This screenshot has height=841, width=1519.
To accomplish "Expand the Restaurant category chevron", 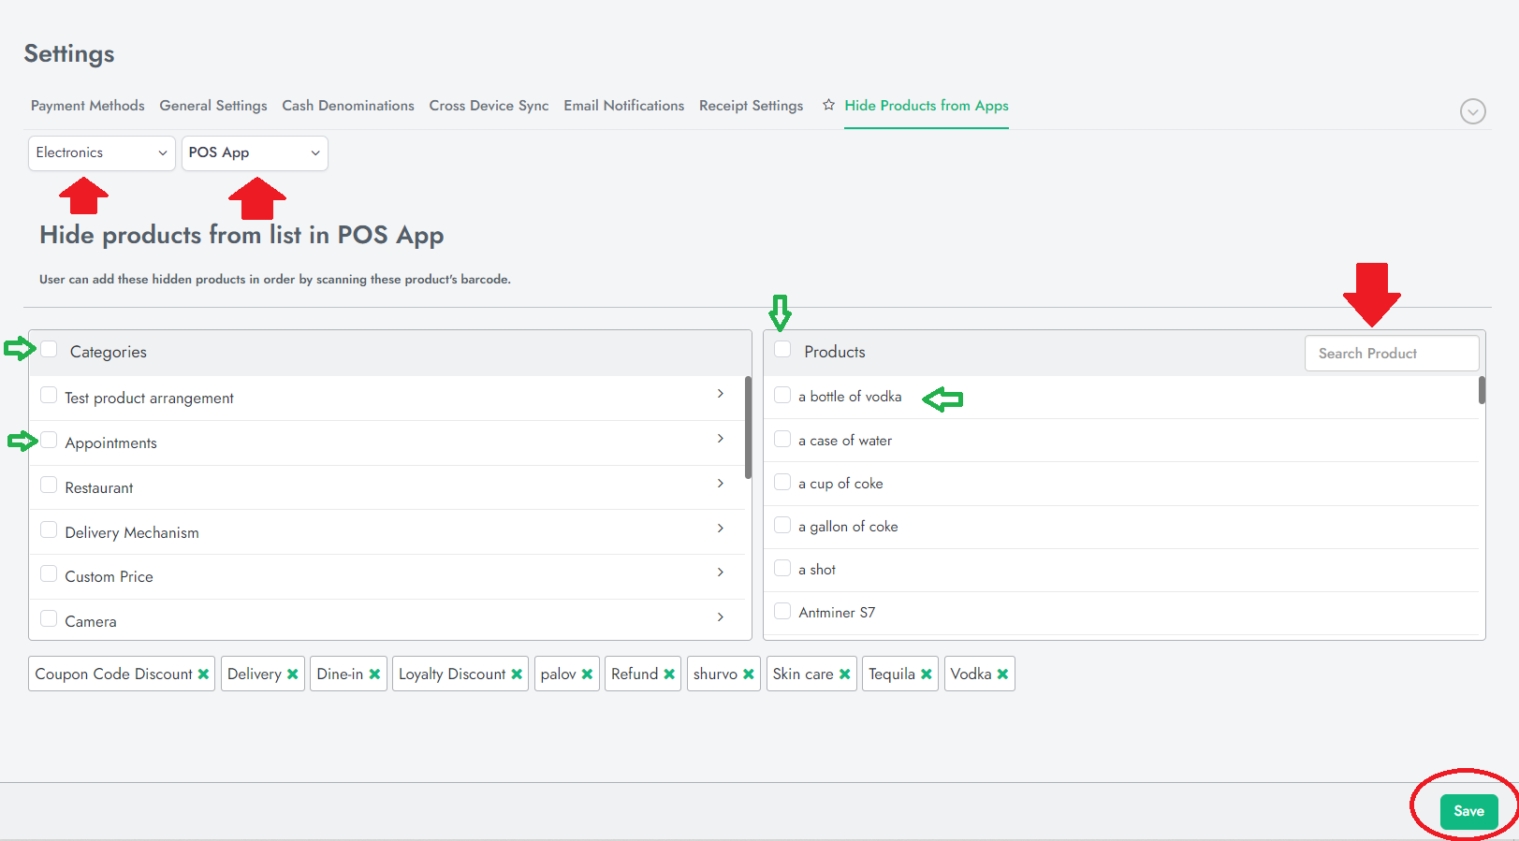I will (x=720, y=484).
